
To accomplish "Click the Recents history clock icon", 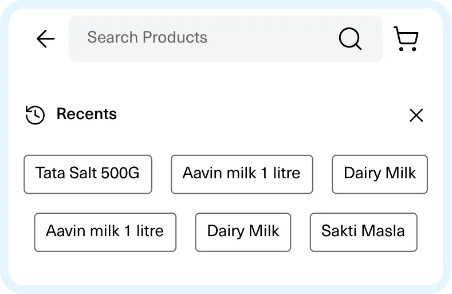I will (35, 115).
